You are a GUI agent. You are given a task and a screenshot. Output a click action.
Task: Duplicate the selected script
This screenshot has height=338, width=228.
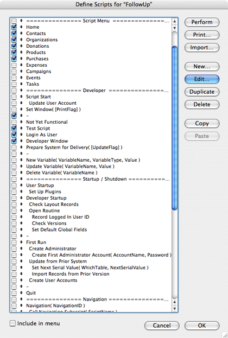[x=202, y=92]
